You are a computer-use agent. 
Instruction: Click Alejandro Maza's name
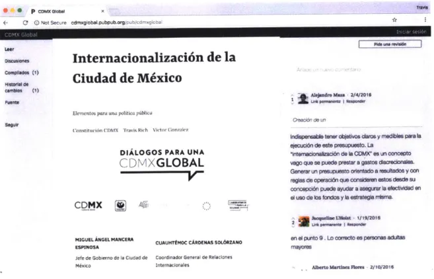328,95
